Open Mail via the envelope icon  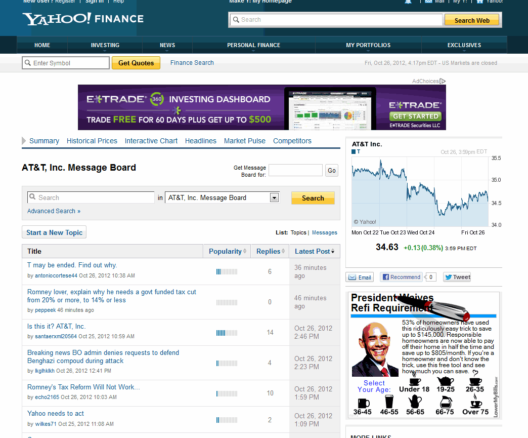(428, 2)
